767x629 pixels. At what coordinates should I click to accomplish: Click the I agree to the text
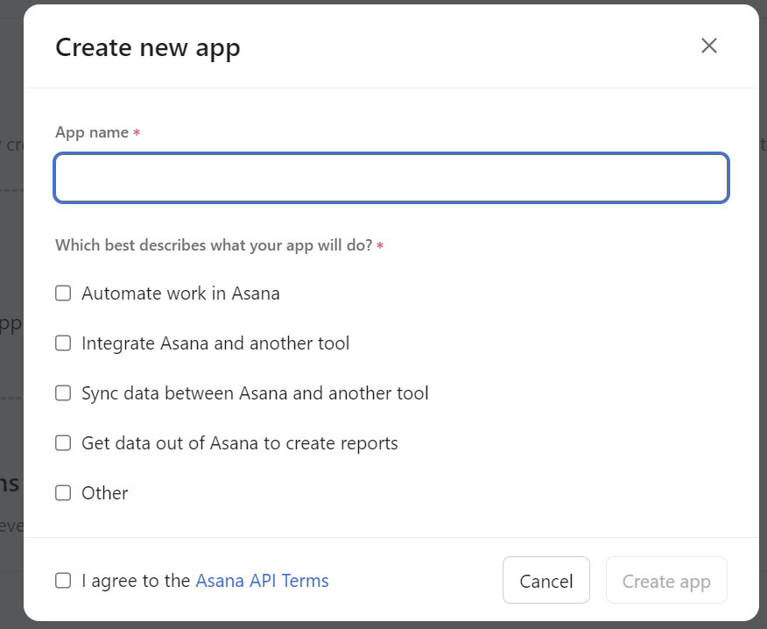(x=136, y=581)
